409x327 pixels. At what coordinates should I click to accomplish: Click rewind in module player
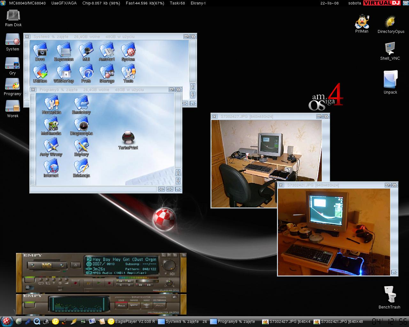[140, 285]
